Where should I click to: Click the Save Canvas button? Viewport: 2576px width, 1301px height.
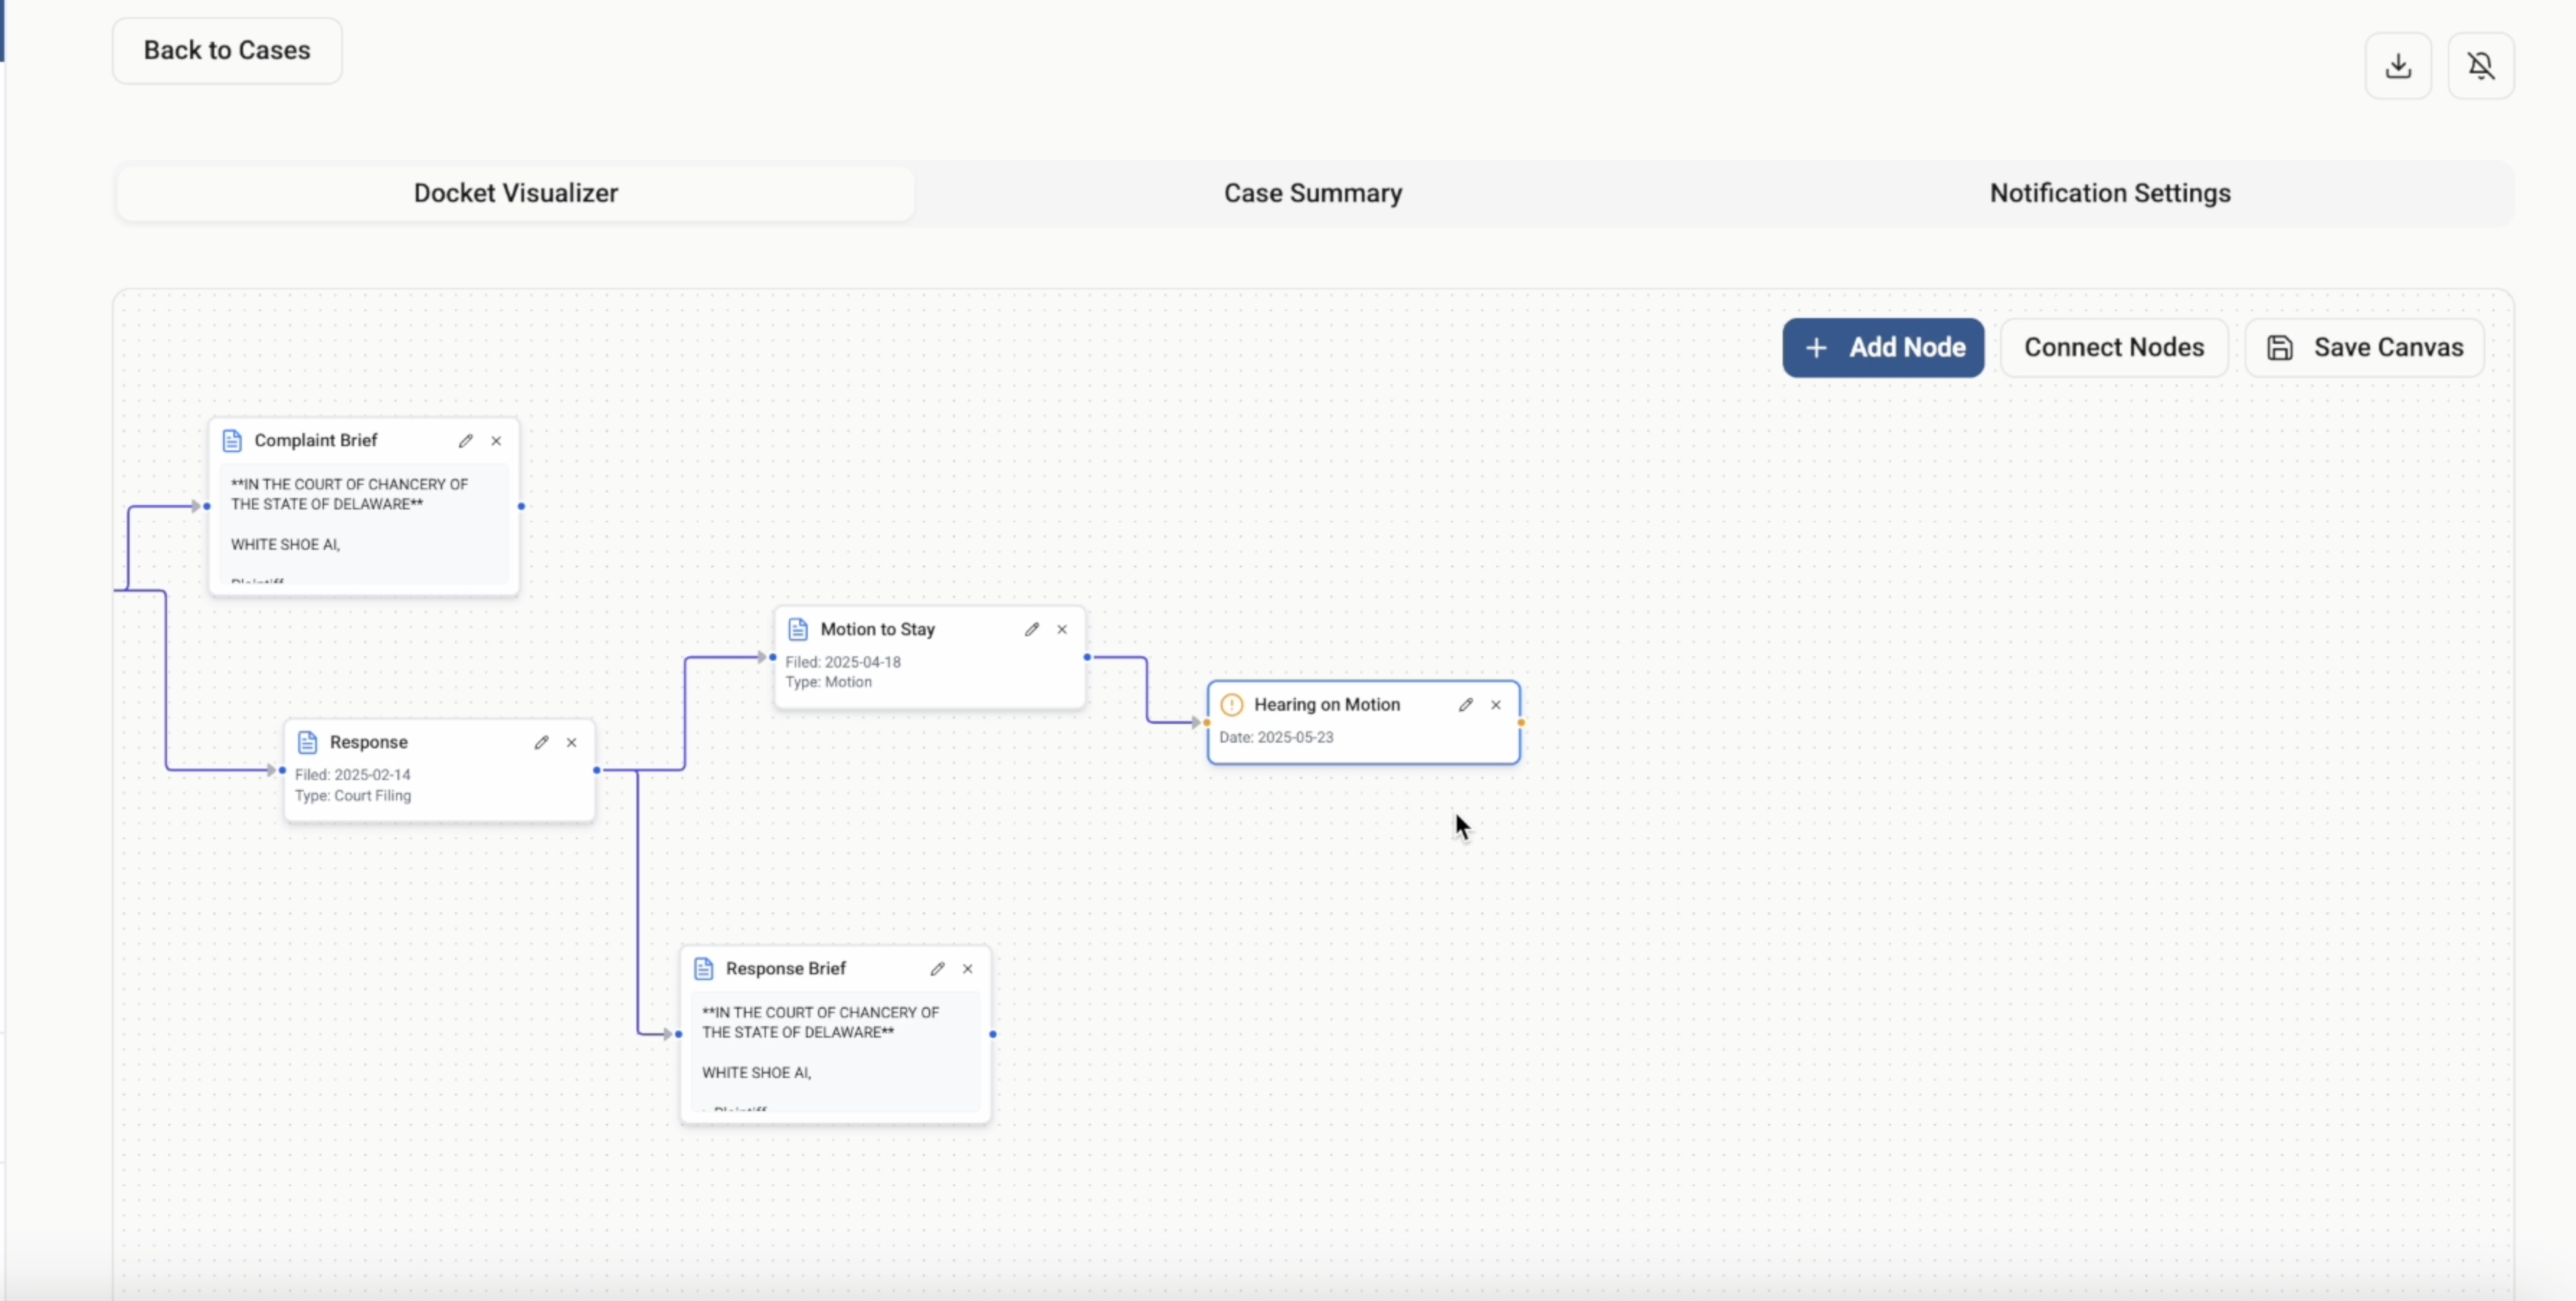click(x=2364, y=348)
